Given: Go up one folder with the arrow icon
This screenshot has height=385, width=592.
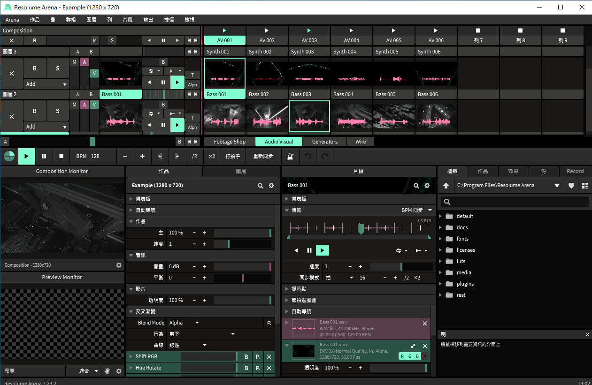Looking at the screenshot, I should (x=446, y=186).
